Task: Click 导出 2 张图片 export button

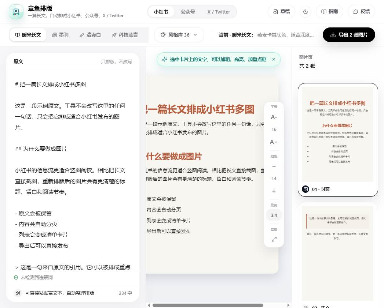Action: pyautogui.click(x=349, y=35)
